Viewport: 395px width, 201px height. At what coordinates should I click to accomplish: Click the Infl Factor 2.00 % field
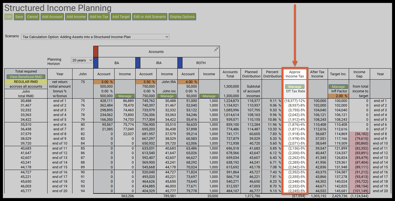338,96
